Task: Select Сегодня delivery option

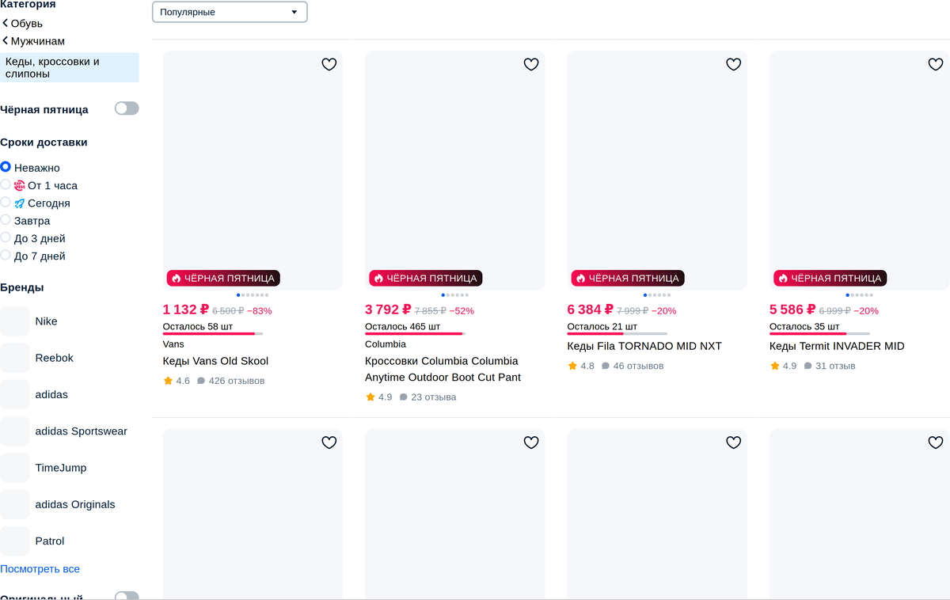Action: (x=6, y=203)
